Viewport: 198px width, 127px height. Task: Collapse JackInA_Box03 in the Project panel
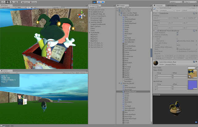point(119,83)
